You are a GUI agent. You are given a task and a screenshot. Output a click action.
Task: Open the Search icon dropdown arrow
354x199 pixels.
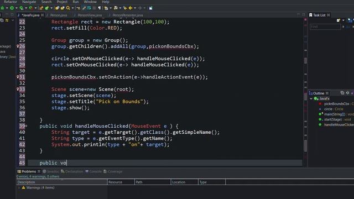[72, 8]
